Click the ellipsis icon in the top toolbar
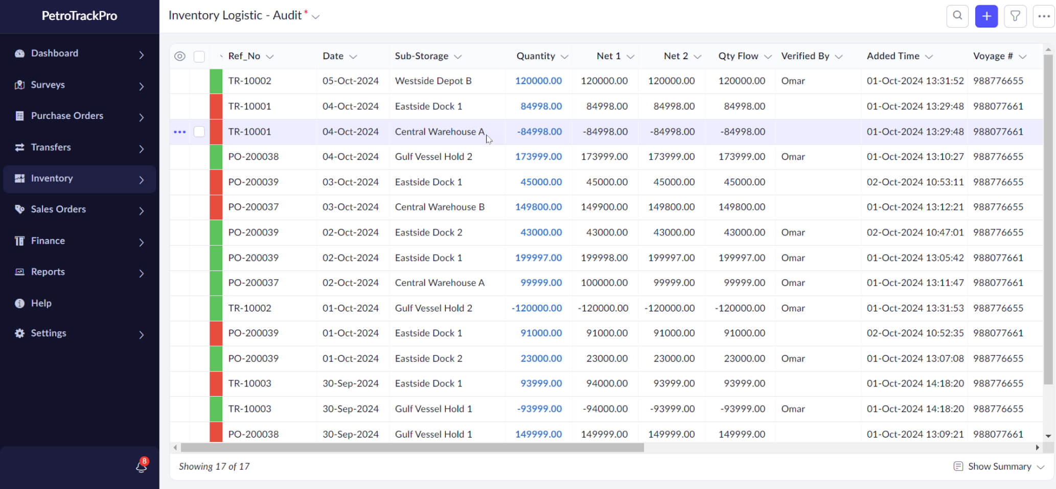Screen dimensions: 1056x489 coord(1044,16)
